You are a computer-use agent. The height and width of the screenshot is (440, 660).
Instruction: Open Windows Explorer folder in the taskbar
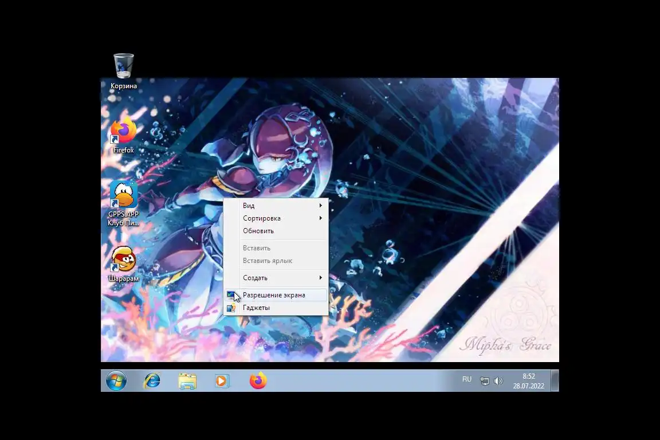pos(187,380)
